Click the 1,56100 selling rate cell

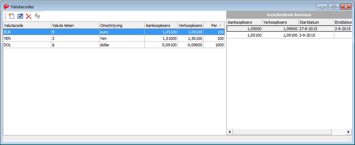190,39
